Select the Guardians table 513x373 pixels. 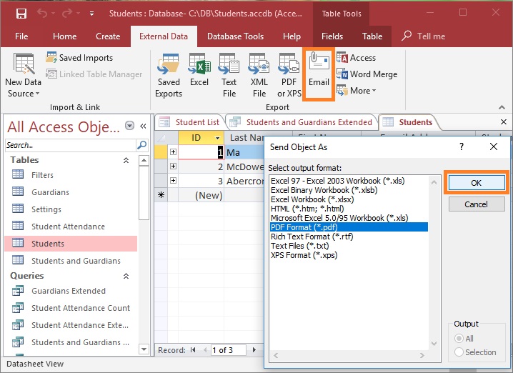point(71,192)
